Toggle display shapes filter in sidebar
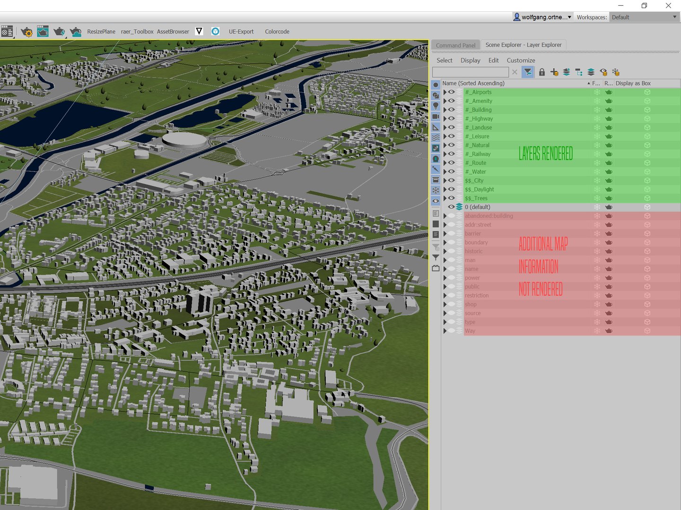 pyautogui.click(x=436, y=95)
